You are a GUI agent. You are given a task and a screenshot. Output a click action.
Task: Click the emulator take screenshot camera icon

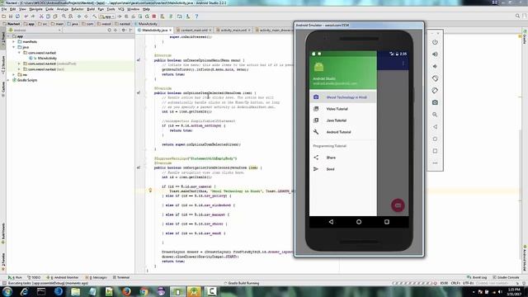coord(435,102)
